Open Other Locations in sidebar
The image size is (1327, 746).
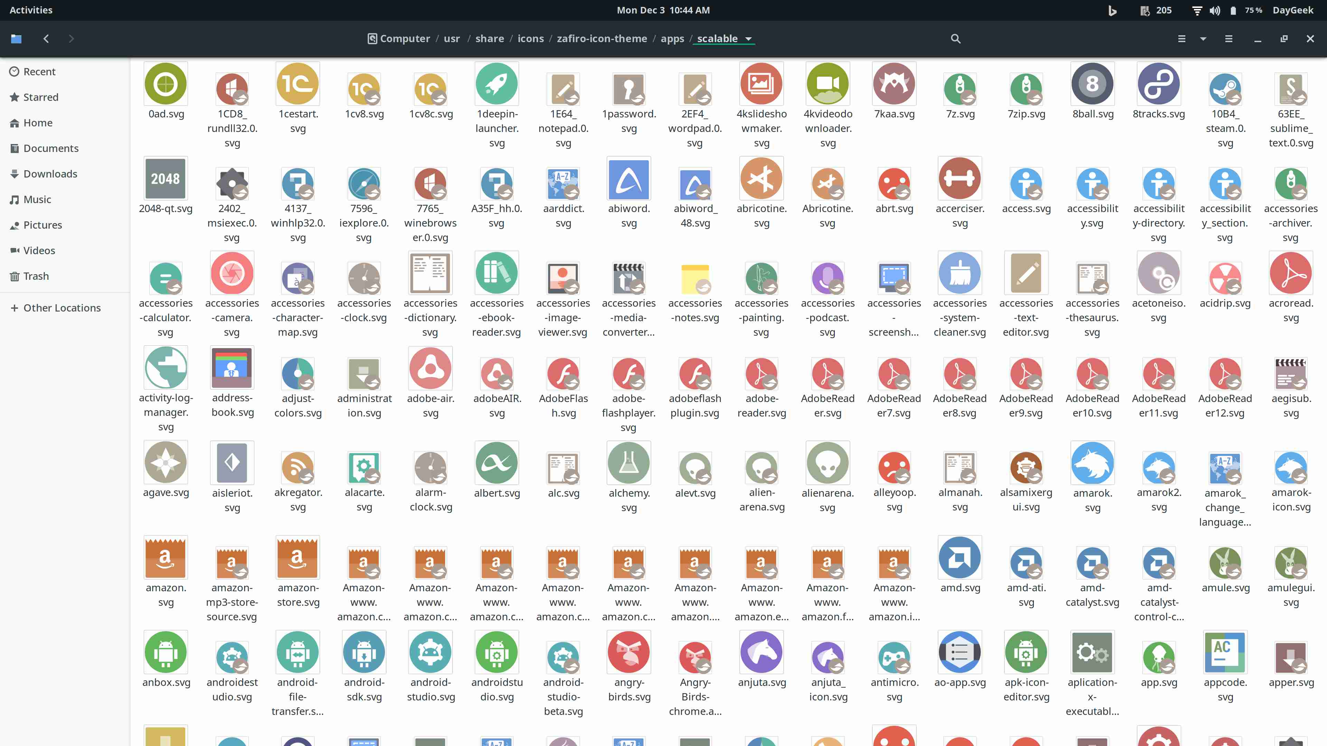[x=65, y=308]
